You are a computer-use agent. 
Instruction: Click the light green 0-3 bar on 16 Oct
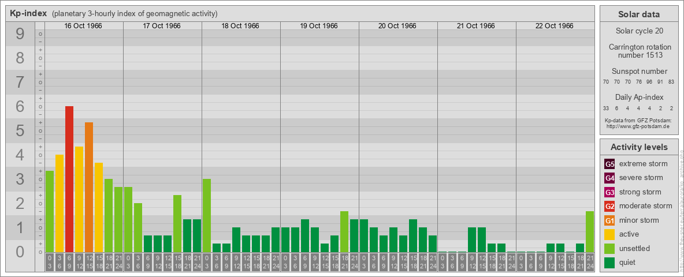[50, 212]
